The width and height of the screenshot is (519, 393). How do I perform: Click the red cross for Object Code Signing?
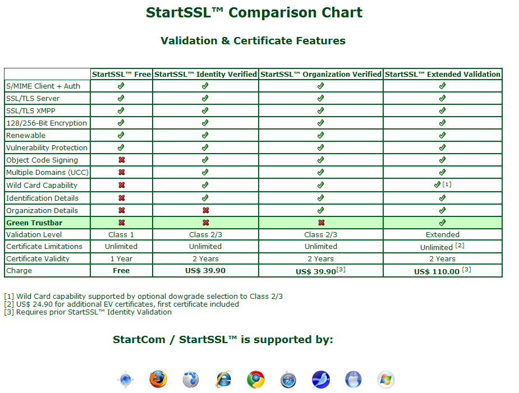point(121,160)
